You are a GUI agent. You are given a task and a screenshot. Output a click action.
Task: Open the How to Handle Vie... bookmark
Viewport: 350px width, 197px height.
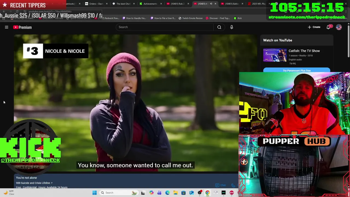point(135,18)
